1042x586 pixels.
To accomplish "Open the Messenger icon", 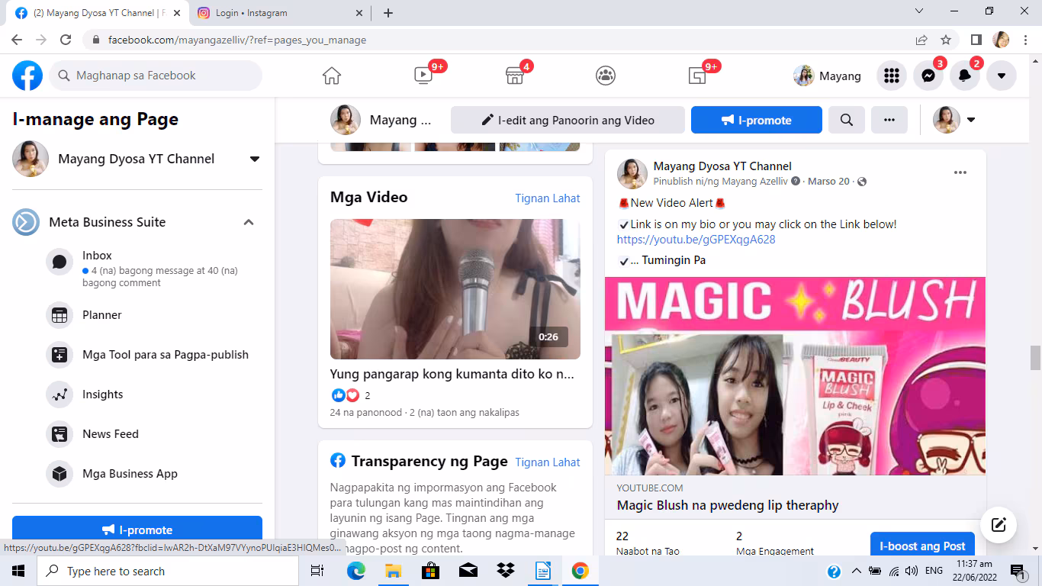I will pyautogui.click(x=928, y=76).
